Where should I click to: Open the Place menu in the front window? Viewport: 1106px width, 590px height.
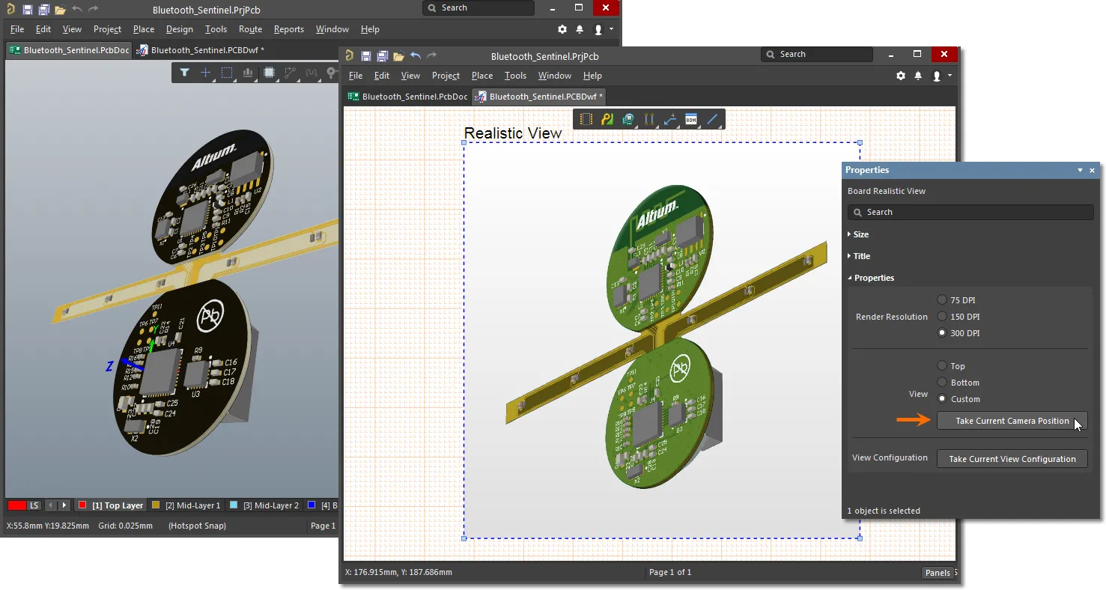482,76
